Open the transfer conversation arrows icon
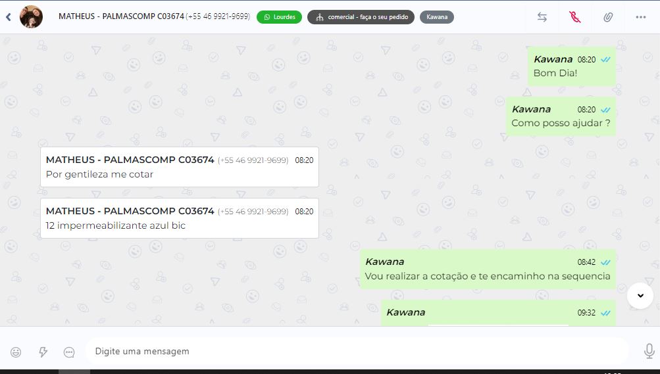660x374 pixels. (x=542, y=17)
